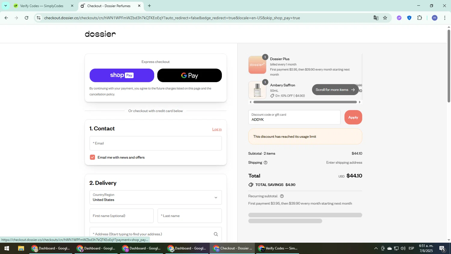Click the address search magnifier icon

216,234
